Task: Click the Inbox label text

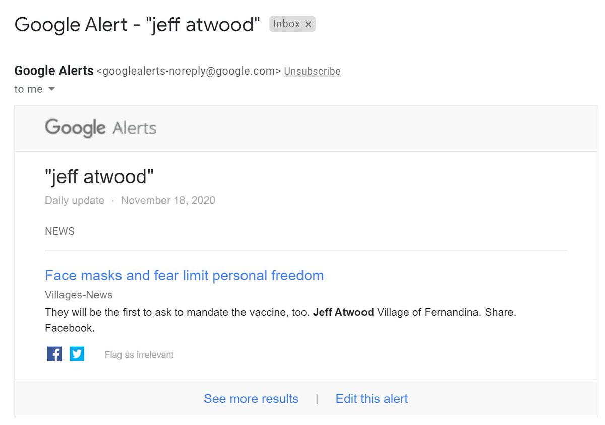Action: pos(286,24)
